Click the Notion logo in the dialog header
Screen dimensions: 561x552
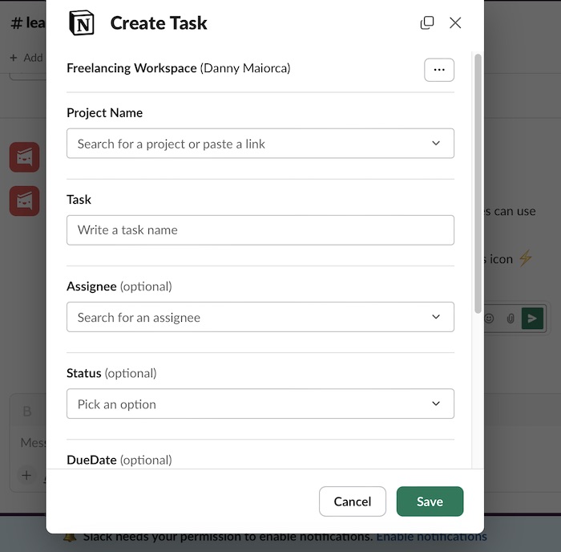tap(82, 23)
